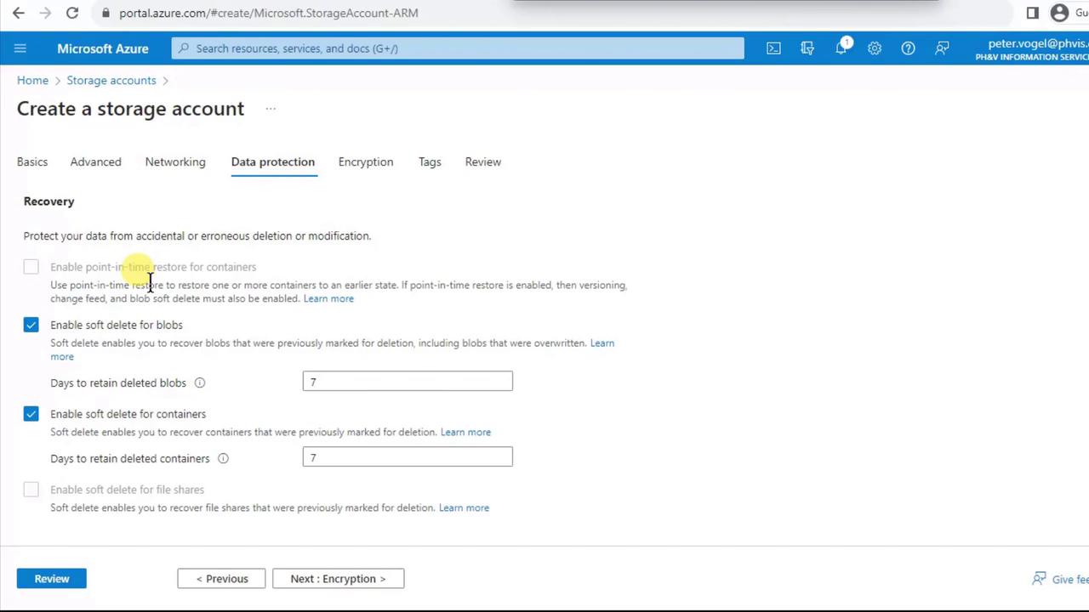This screenshot has width=1089, height=612.
Task: Open Learn more for soft delete for containers
Action: [465, 432]
